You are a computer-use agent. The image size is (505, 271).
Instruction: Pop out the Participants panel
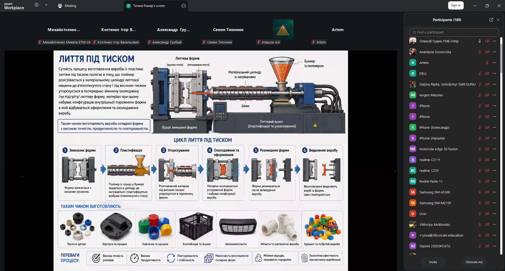pyautogui.click(x=491, y=20)
